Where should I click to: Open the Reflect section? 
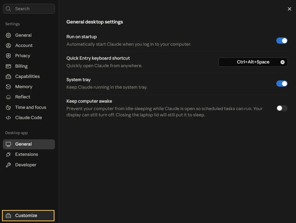[x=29, y=97]
